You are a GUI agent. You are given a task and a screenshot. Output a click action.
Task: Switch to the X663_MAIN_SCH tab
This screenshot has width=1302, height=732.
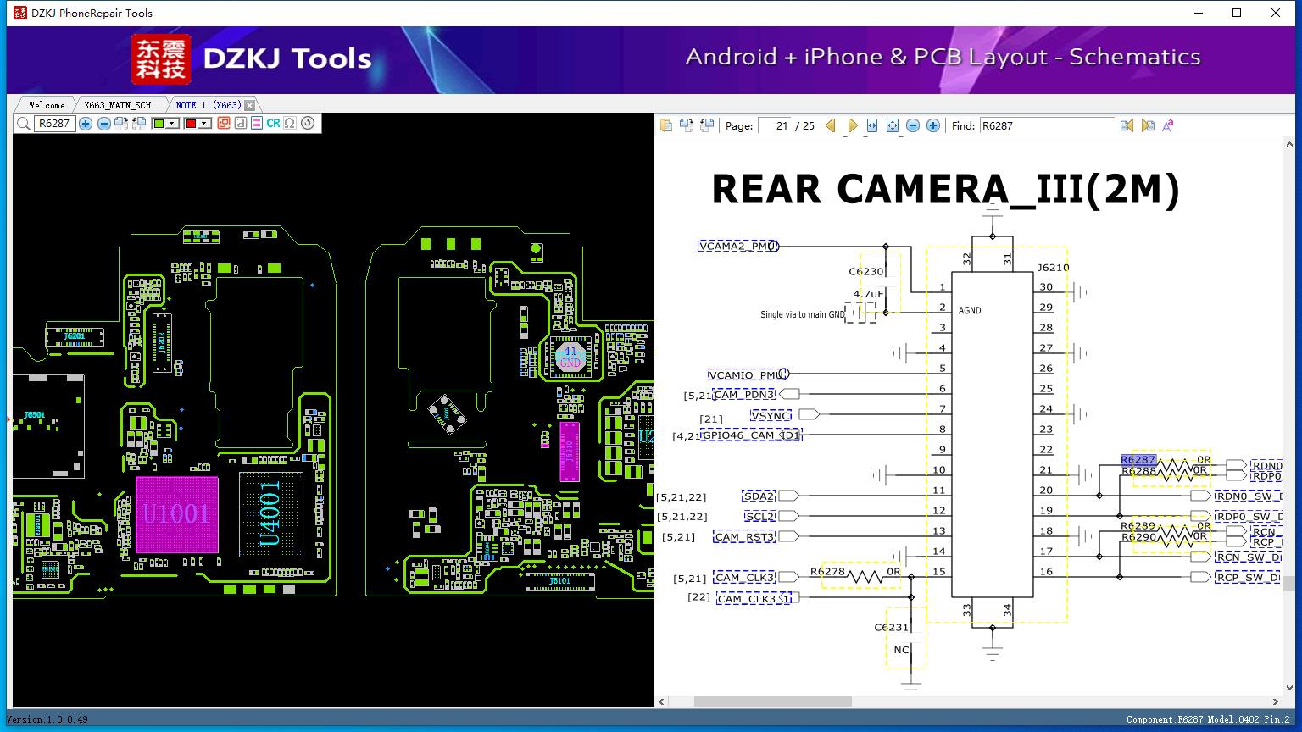click(x=119, y=104)
